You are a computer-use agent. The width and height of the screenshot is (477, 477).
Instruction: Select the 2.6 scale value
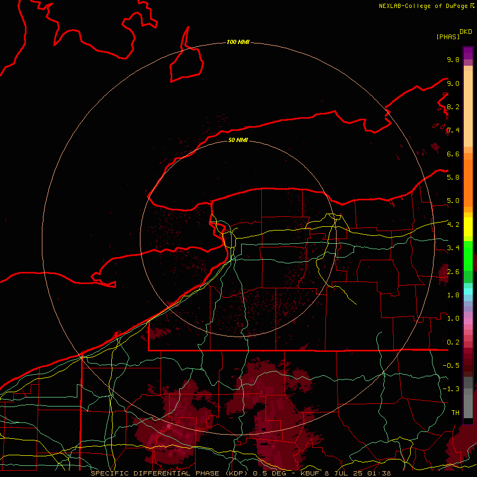click(453, 272)
